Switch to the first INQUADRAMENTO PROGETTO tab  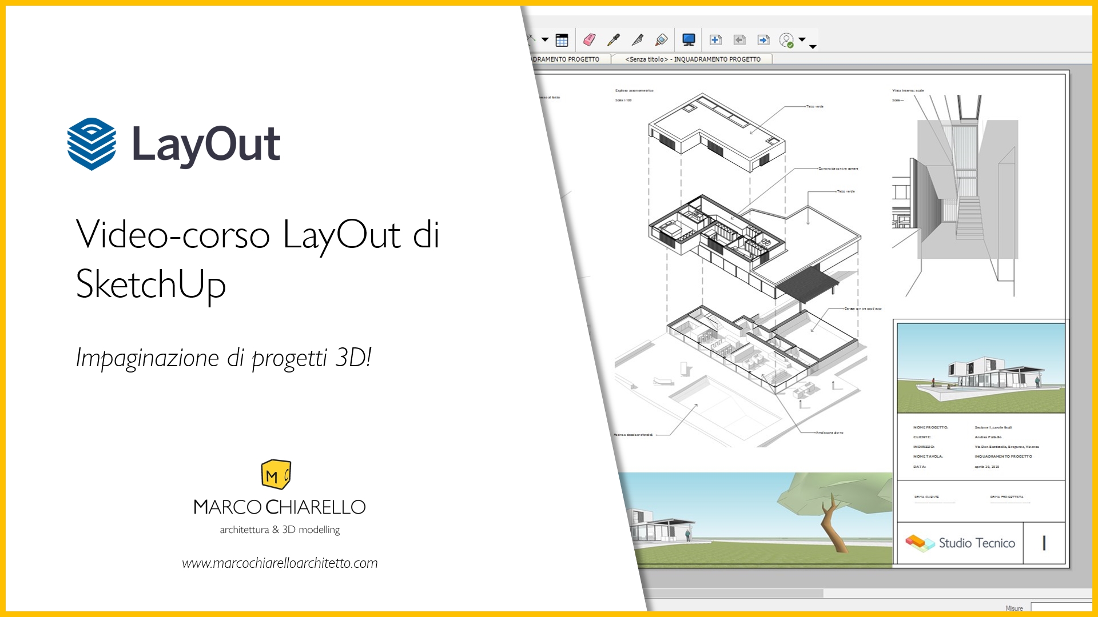pos(566,59)
